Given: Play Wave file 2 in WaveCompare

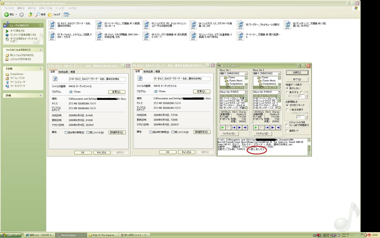Looking at the screenshot, I should coord(256,128).
